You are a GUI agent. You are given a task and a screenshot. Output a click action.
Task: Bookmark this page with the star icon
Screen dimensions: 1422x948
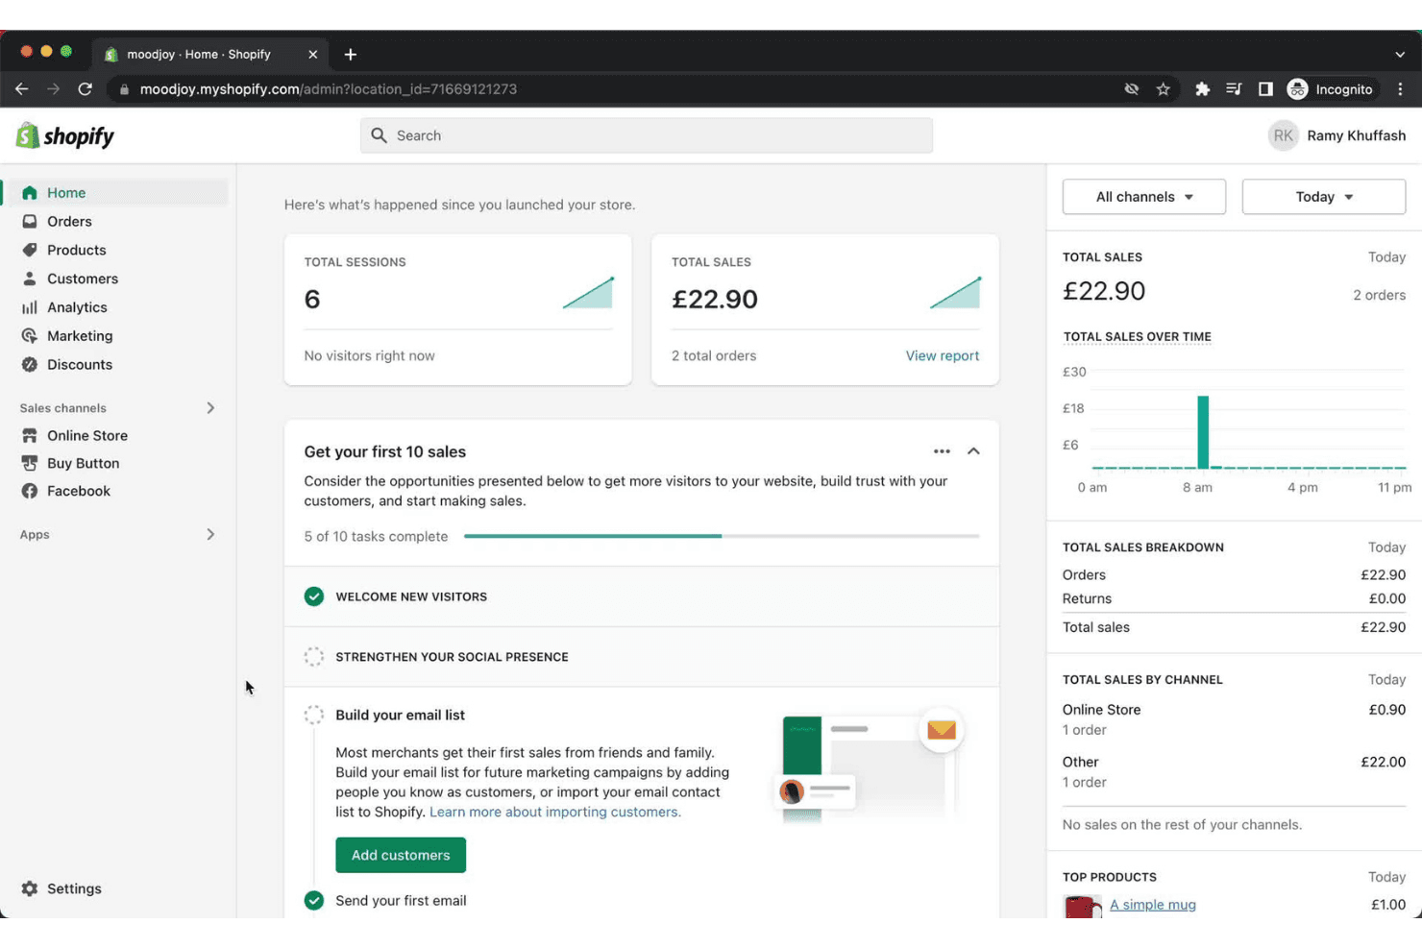(1164, 89)
